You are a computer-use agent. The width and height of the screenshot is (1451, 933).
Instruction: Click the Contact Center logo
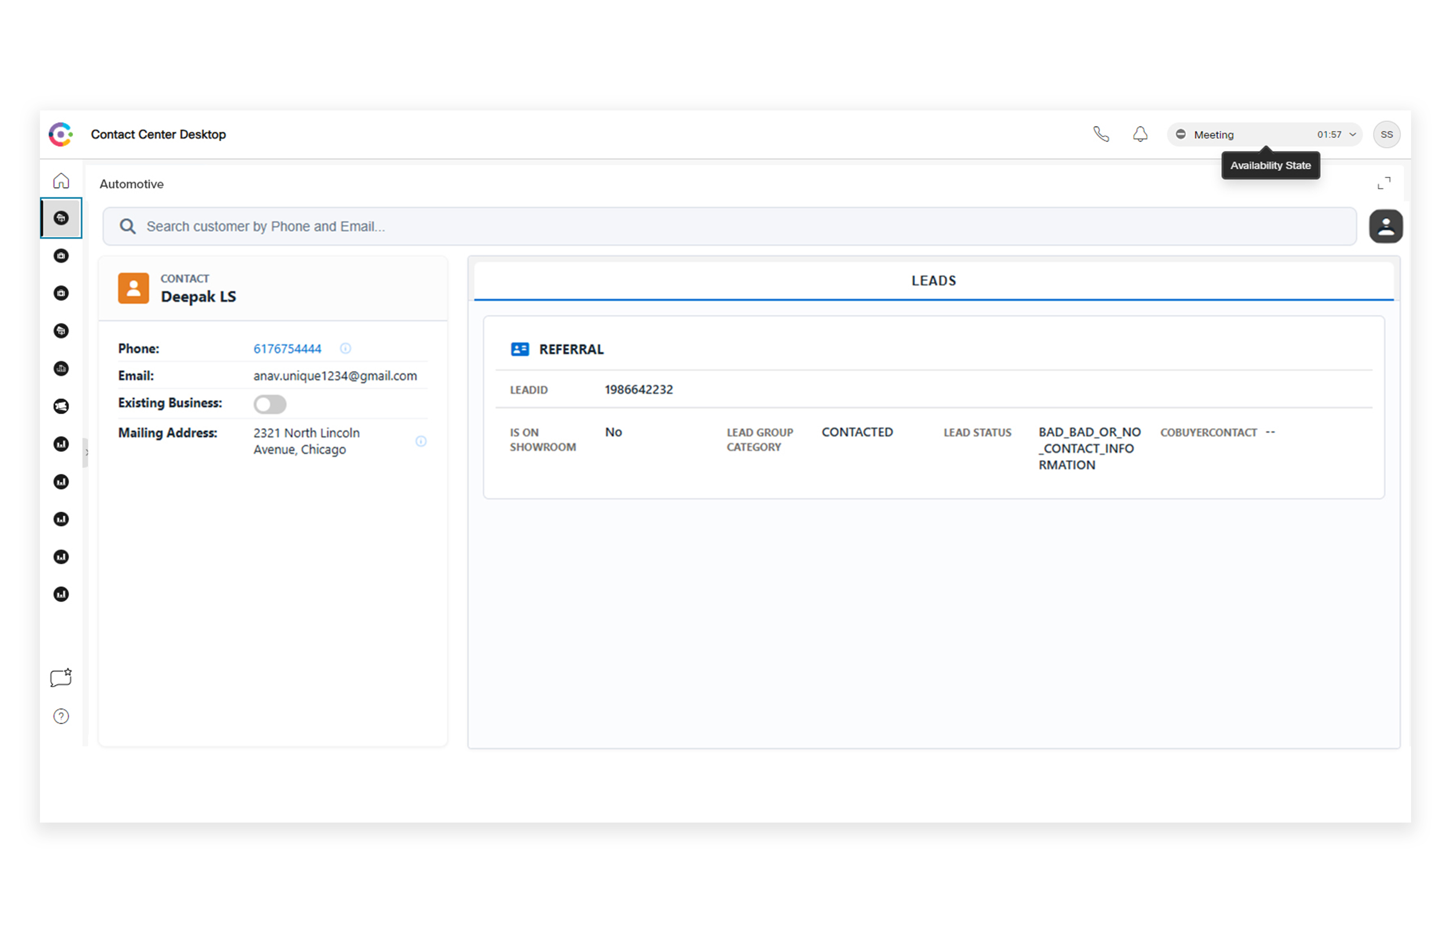[61, 134]
